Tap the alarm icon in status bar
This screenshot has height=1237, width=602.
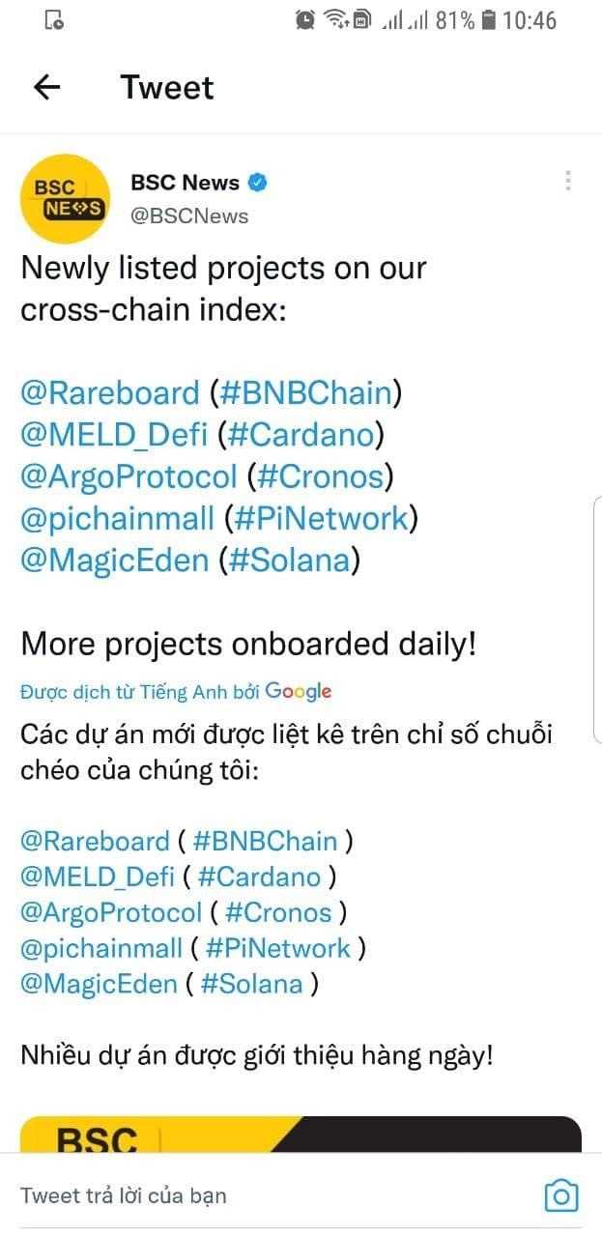[x=305, y=19]
